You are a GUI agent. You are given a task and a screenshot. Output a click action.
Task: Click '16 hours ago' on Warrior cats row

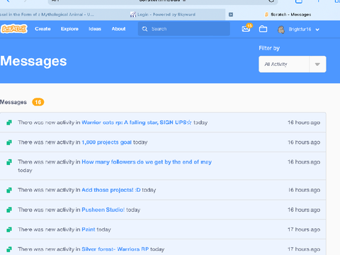tap(304, 123)
